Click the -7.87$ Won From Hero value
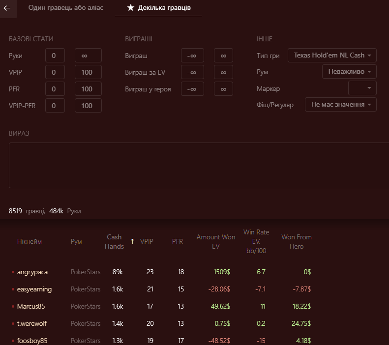Image resolution: width=389 pixels, height=345 pixels. (x=301, y=289)
